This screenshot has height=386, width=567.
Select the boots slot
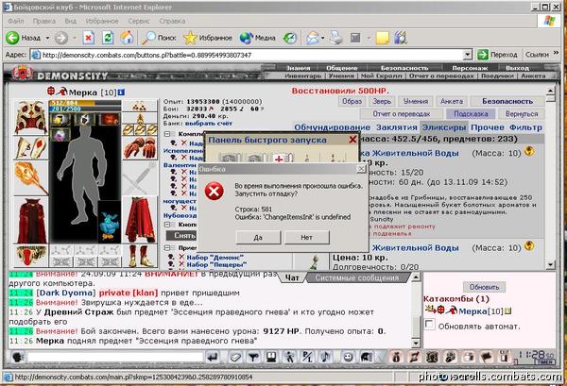[140, 256]
